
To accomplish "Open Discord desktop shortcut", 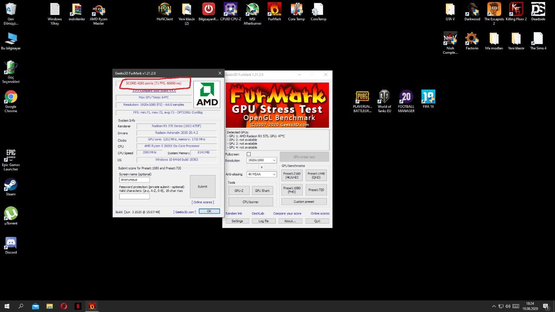I will 11,244.
